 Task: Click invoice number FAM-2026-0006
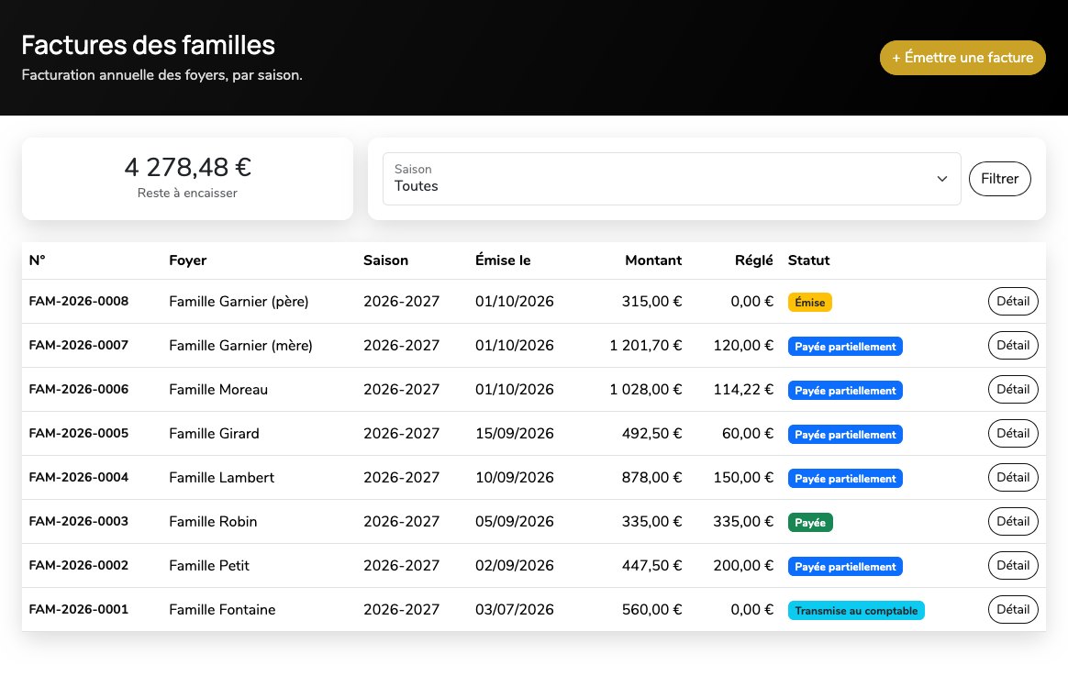click(x=78, y=390)
